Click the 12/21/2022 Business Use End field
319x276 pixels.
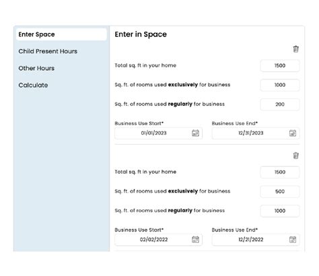(x=256, y=240)
